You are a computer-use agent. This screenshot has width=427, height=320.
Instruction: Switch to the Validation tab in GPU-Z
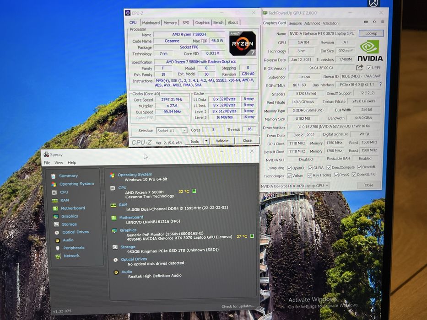pyautogui.click(x=330, y=23)
